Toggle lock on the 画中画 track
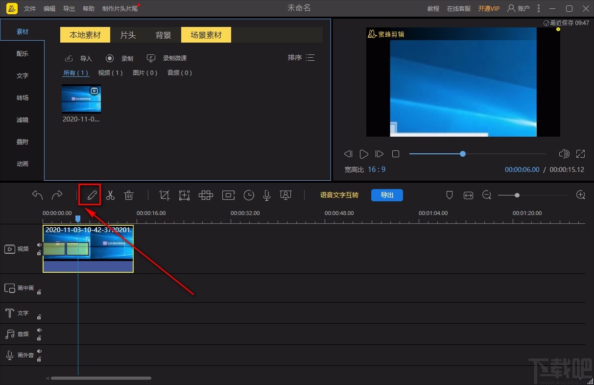594x385 pixels. (39, 292)
